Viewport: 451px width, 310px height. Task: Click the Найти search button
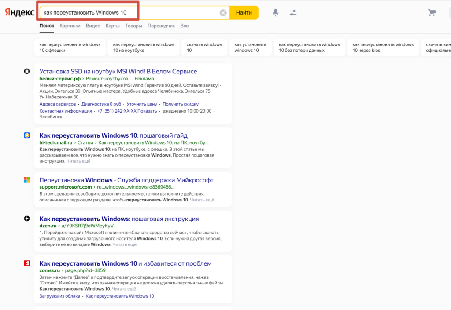click(244, 13)
